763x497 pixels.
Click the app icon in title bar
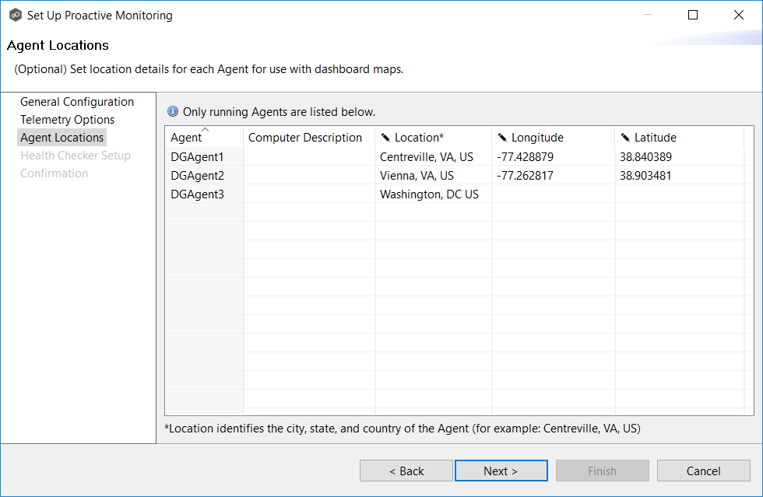pyautogui.click(x=15, y=15)
